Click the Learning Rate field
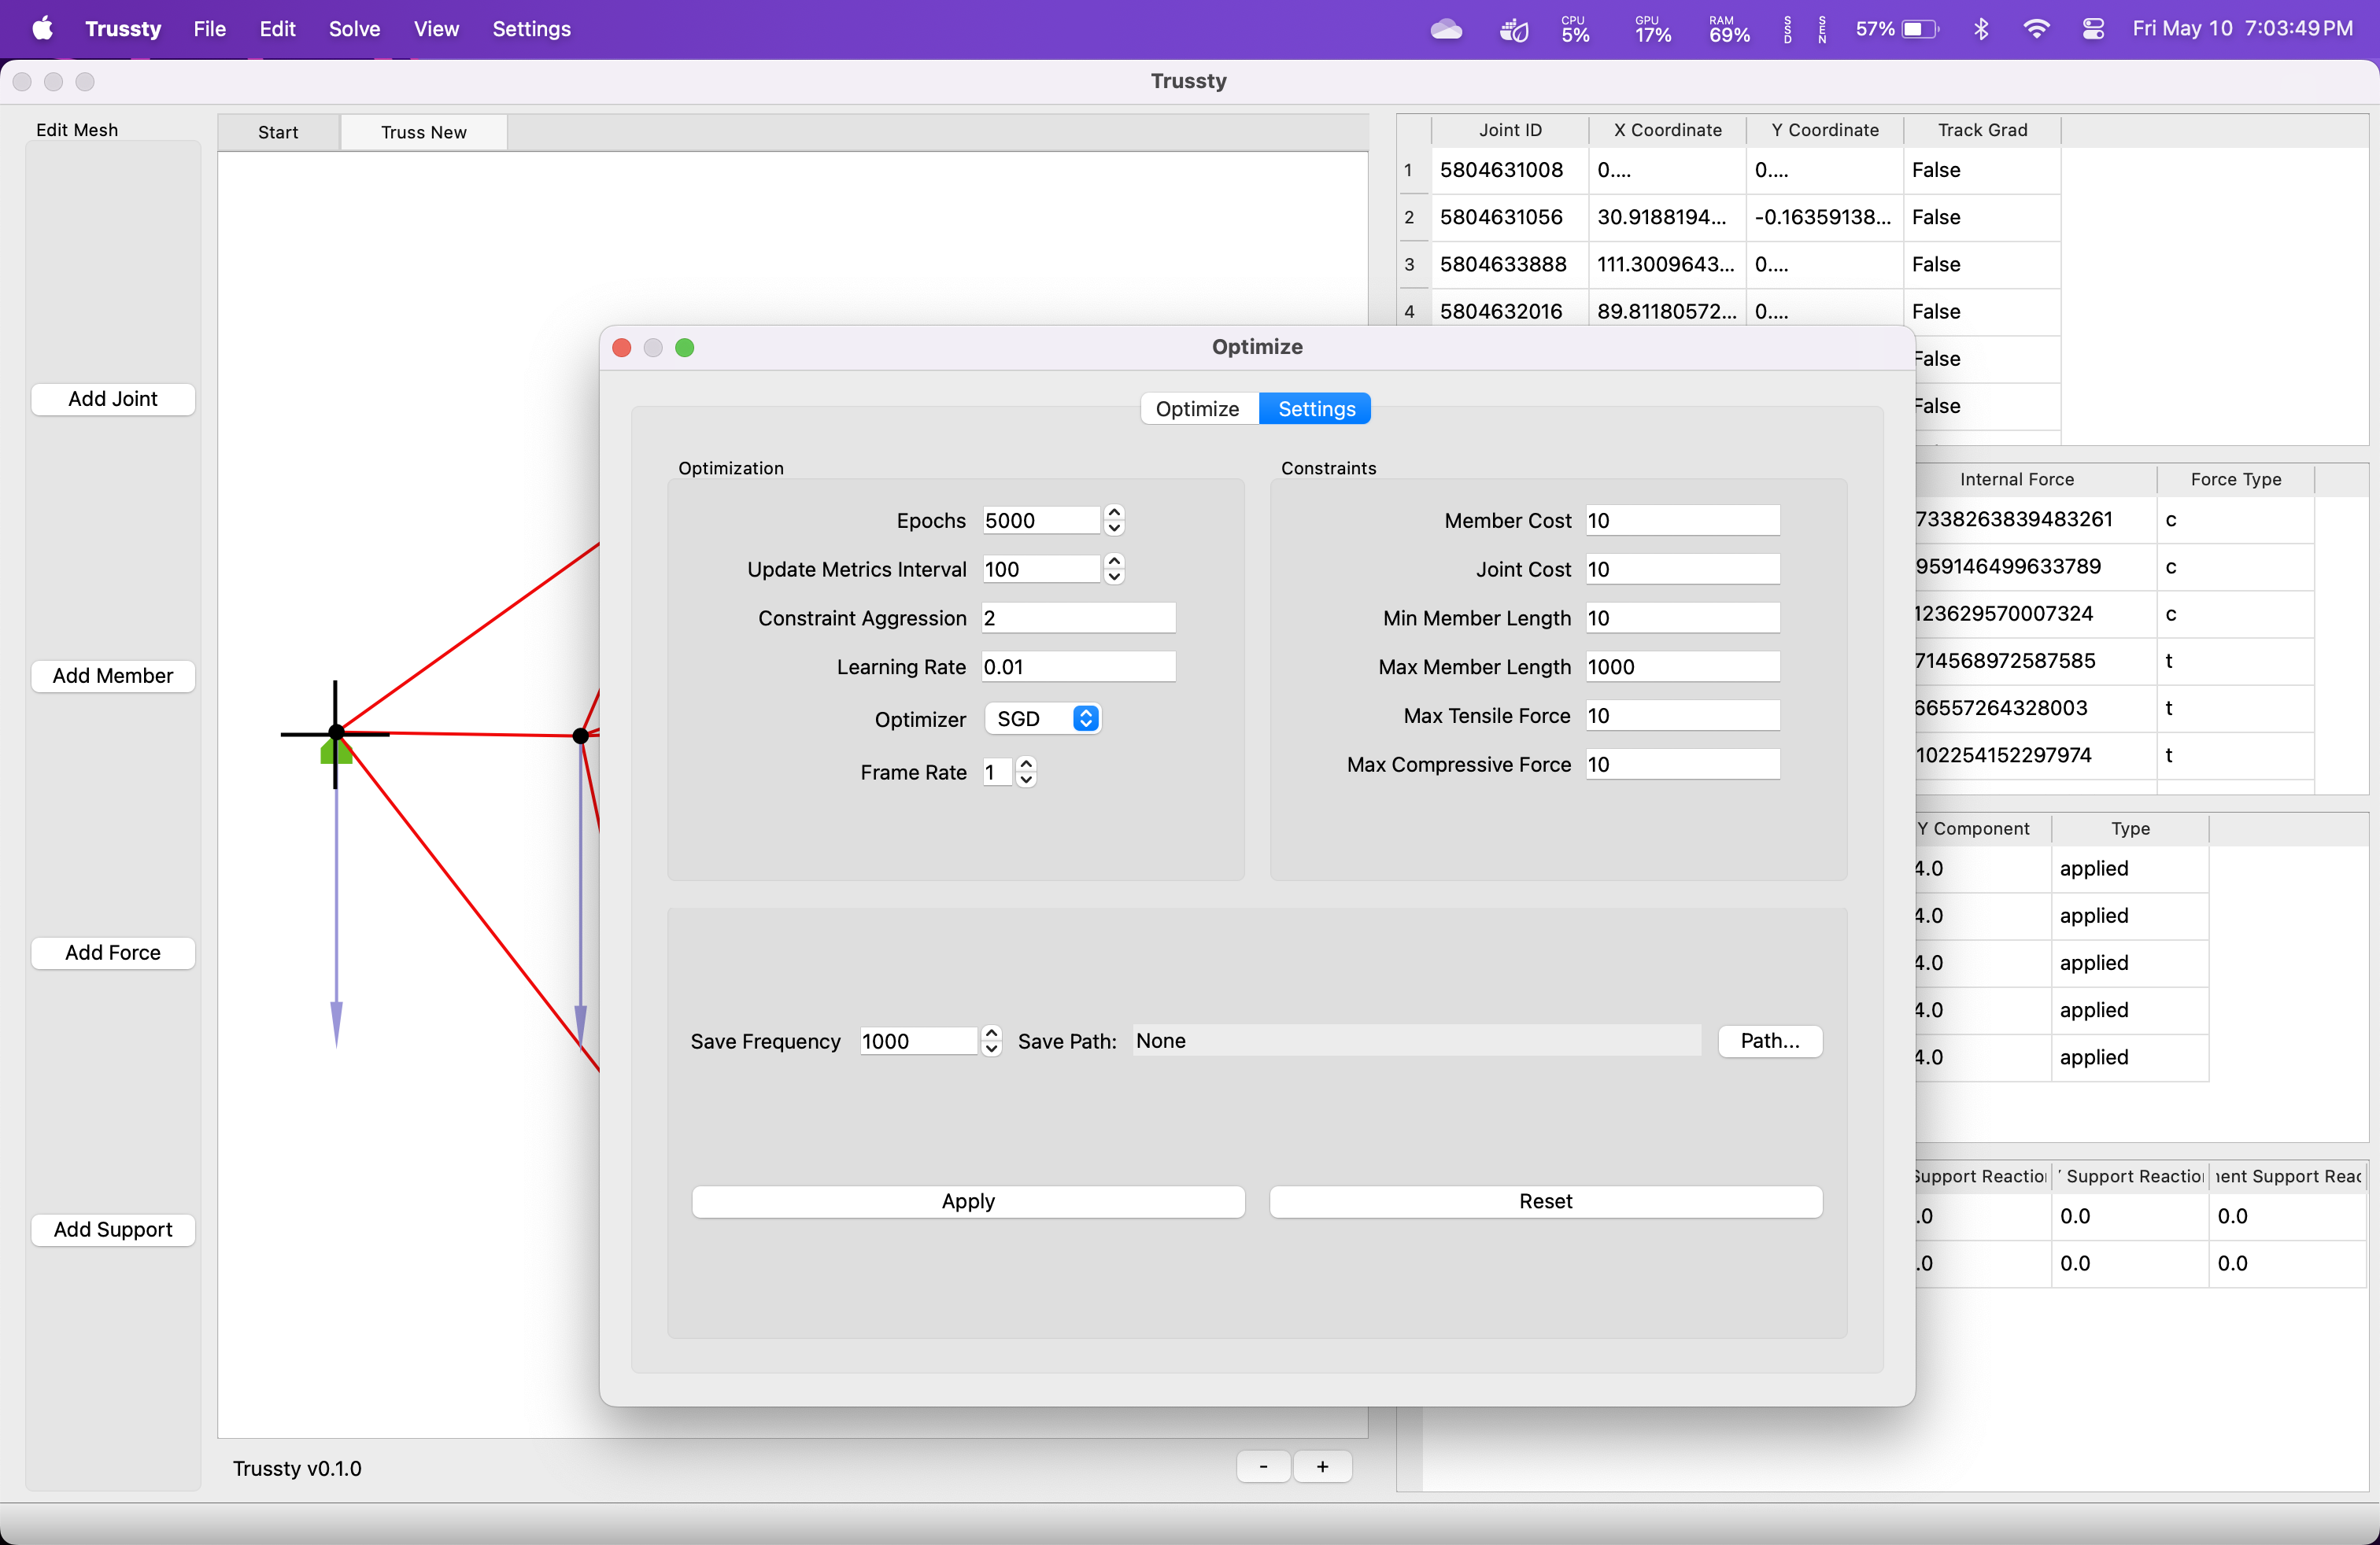Screen dimensions: 2380x1545 tap(1079, 666)
